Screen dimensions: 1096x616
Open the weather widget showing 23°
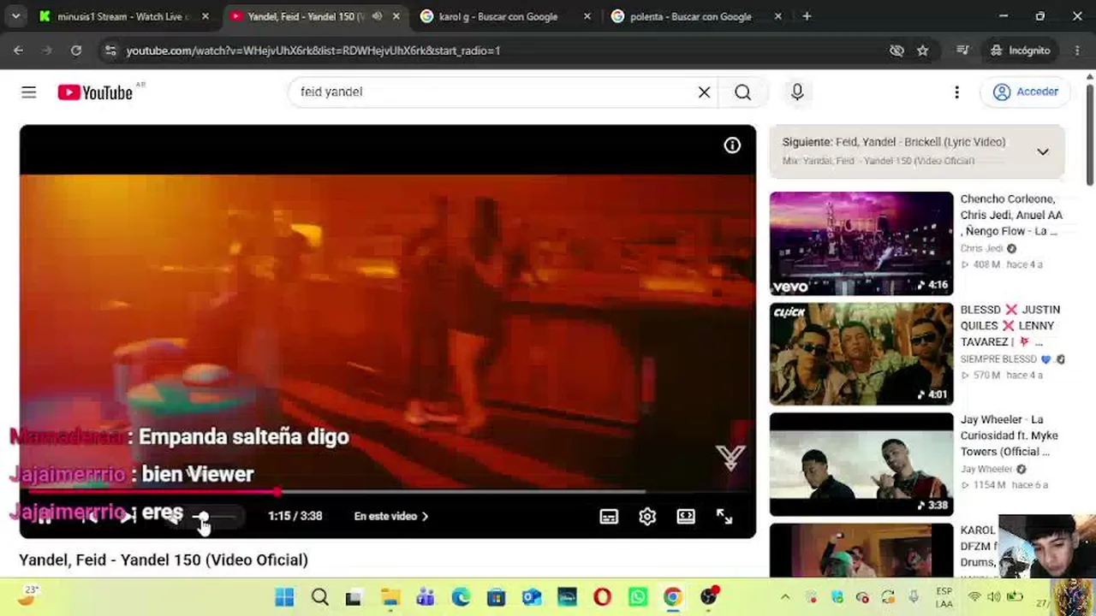[x=28, y=595]
